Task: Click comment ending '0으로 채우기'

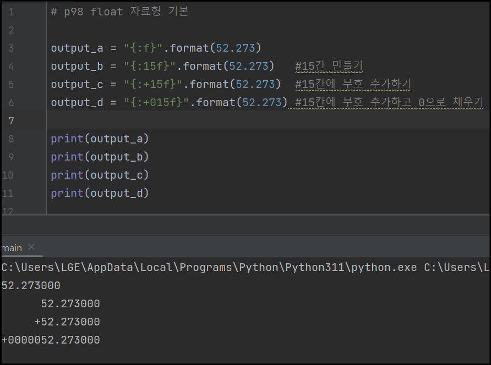Action: coord(389,102)
